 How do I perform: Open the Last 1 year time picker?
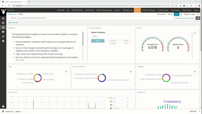(190, 14)
